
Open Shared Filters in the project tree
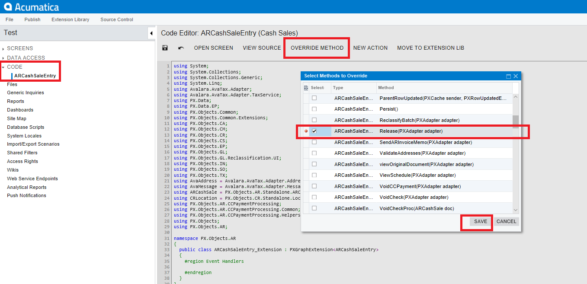(22, 153)
